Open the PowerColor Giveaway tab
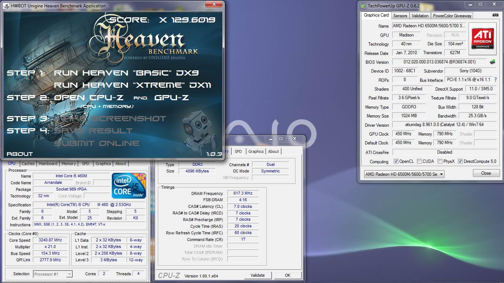 [x=452, y=16]
